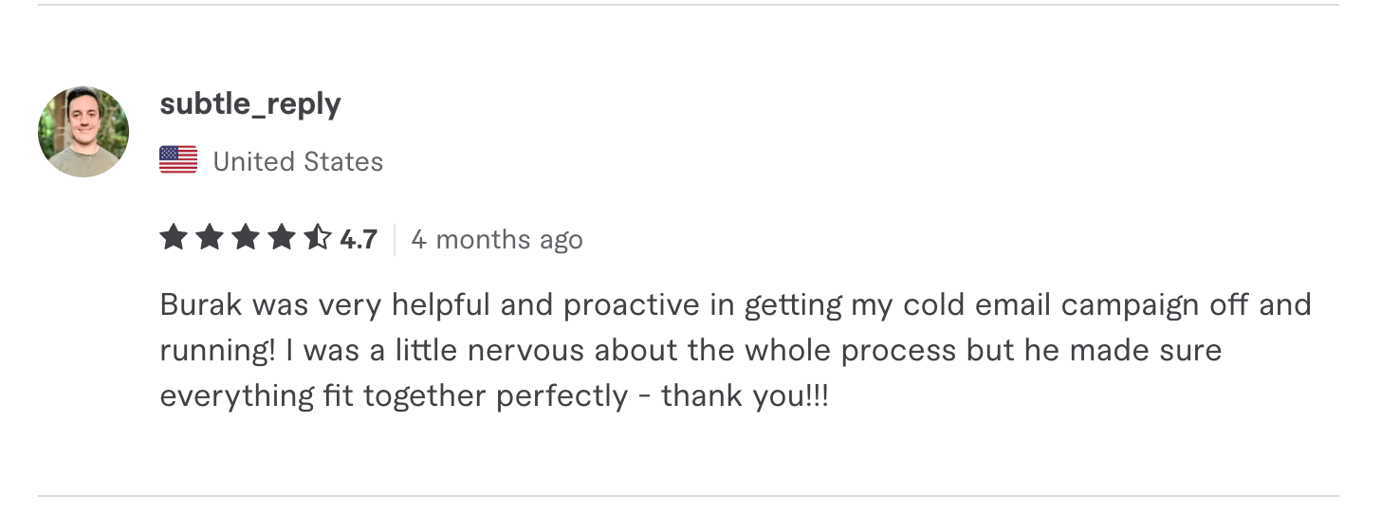This screenshot has width=1381, height=514.
Task: Click the first rating star
Action: point(174,238)
